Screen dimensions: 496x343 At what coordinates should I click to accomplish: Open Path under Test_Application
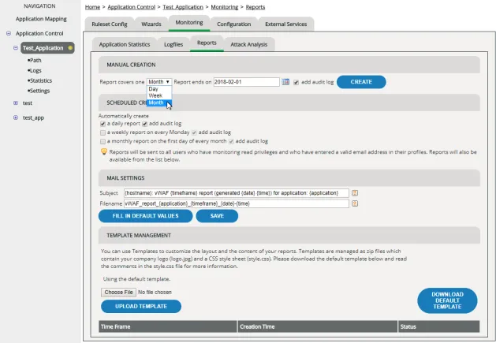tap(35, 60)
